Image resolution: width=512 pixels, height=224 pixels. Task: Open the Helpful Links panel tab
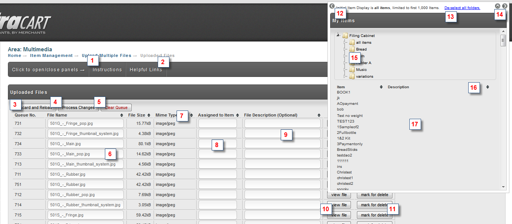pos(146,70)
